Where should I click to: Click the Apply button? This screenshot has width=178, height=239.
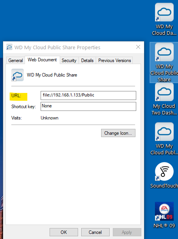(x=127, y=232)
